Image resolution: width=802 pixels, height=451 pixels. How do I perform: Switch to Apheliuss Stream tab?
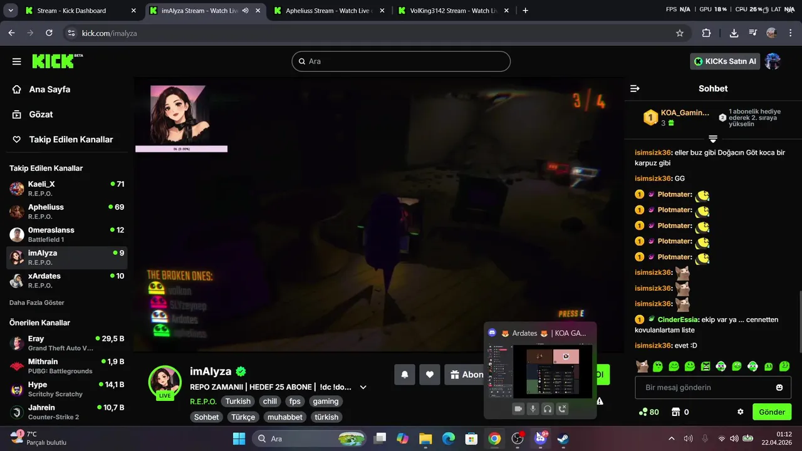pyautogui.click(x=329, y=11)
